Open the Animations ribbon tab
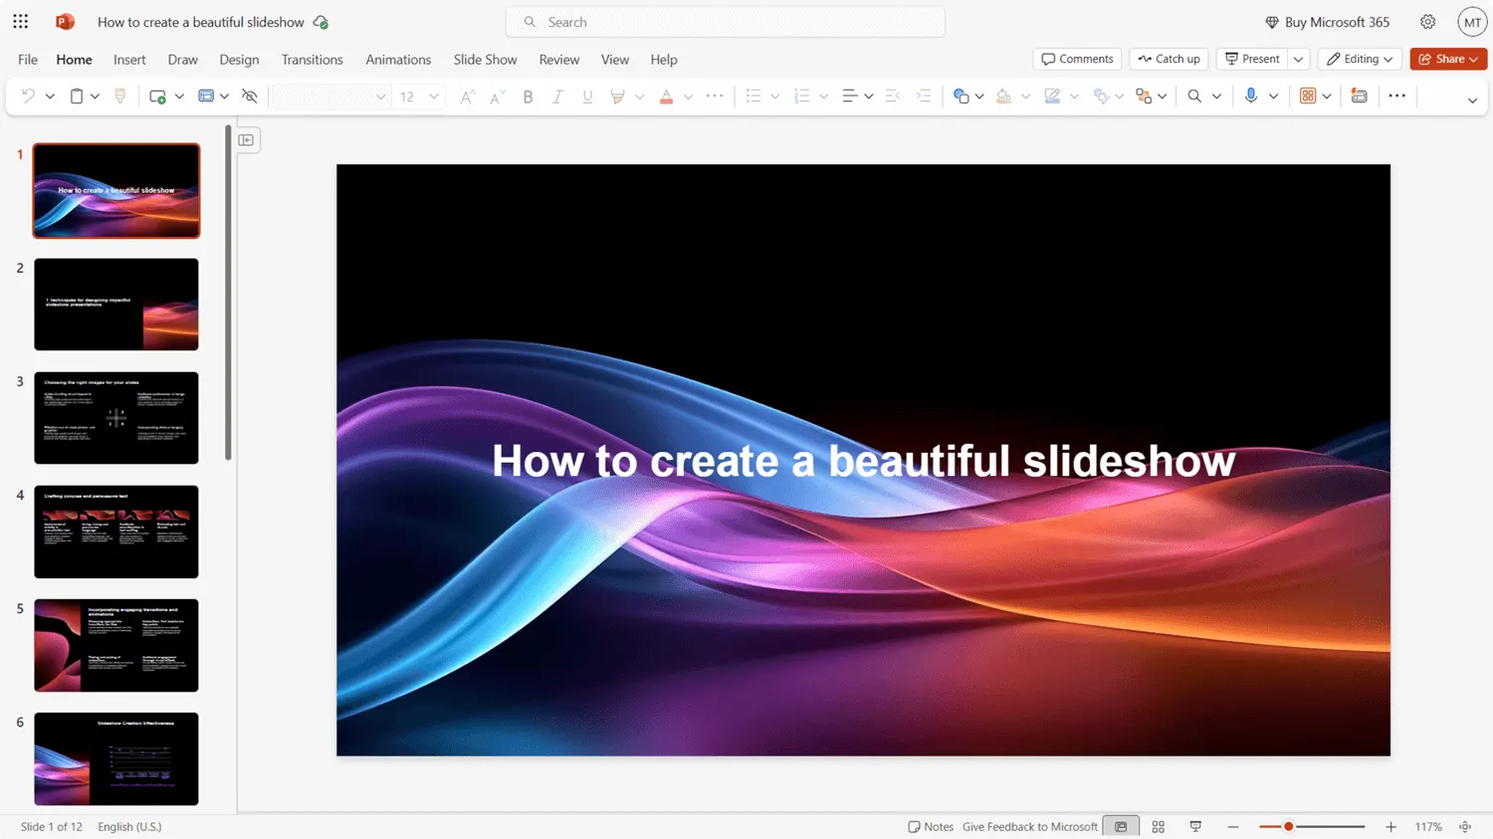The image size is (1493, 839). click(398, 59)
